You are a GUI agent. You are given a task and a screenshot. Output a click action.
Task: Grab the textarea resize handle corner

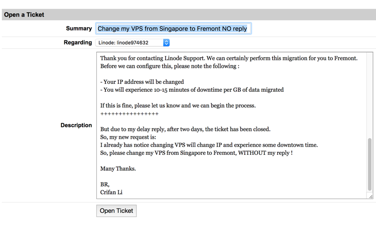[370, 196]
